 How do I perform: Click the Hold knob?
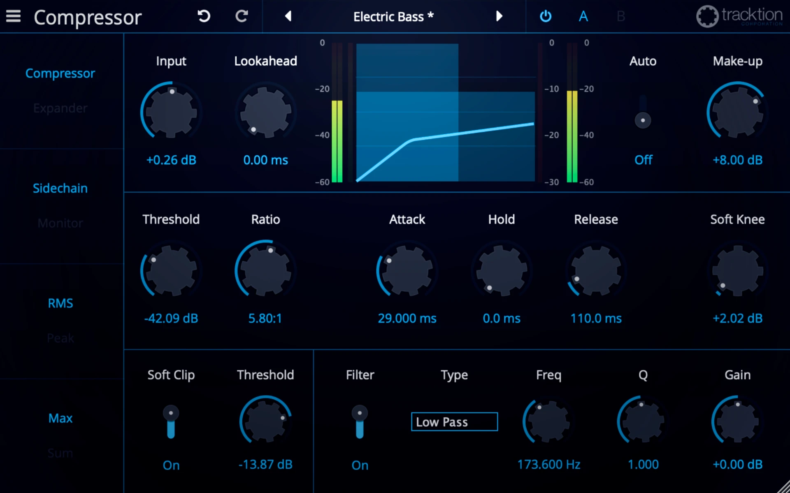(x=502, y=270)
